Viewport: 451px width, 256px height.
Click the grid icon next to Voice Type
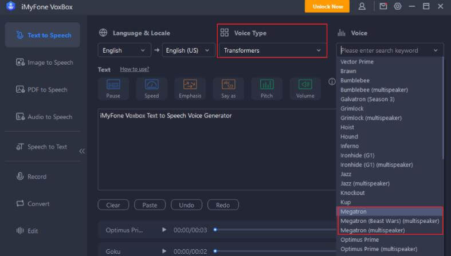[x=224, y=33]
